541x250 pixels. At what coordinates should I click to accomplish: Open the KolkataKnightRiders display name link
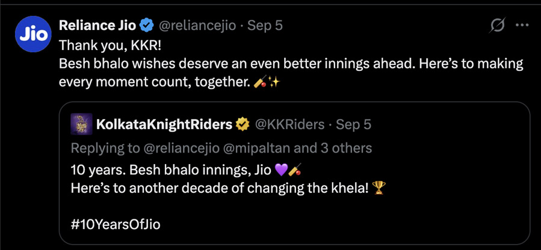coord(164,124)
